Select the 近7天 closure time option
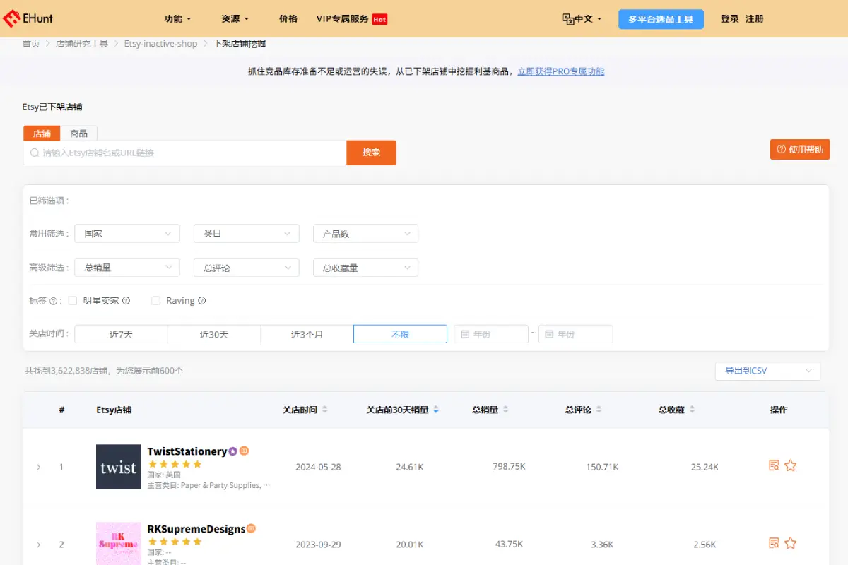Image resolution: width=848 pixels, height=565 pixels. pyautogui.click(x=120, y=333)
